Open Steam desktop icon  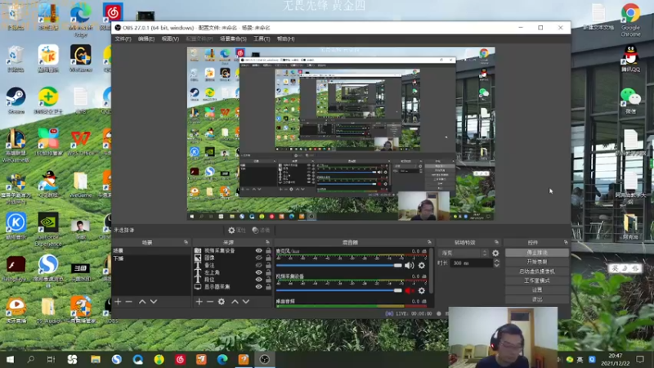tap(16, 101)
